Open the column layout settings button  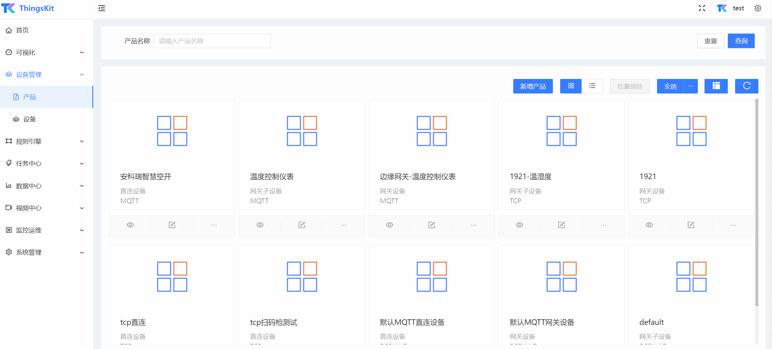coord(716,86)
